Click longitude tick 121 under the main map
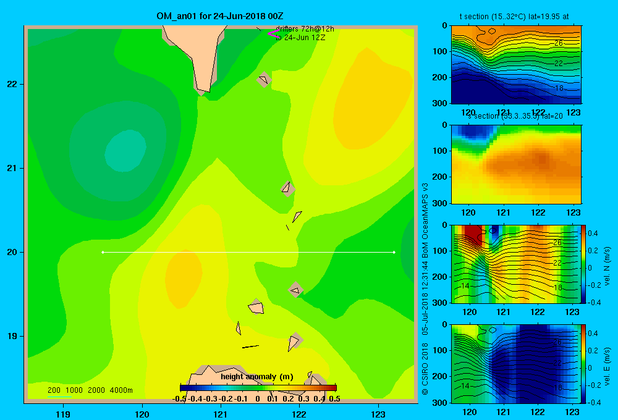 point(221,414)
